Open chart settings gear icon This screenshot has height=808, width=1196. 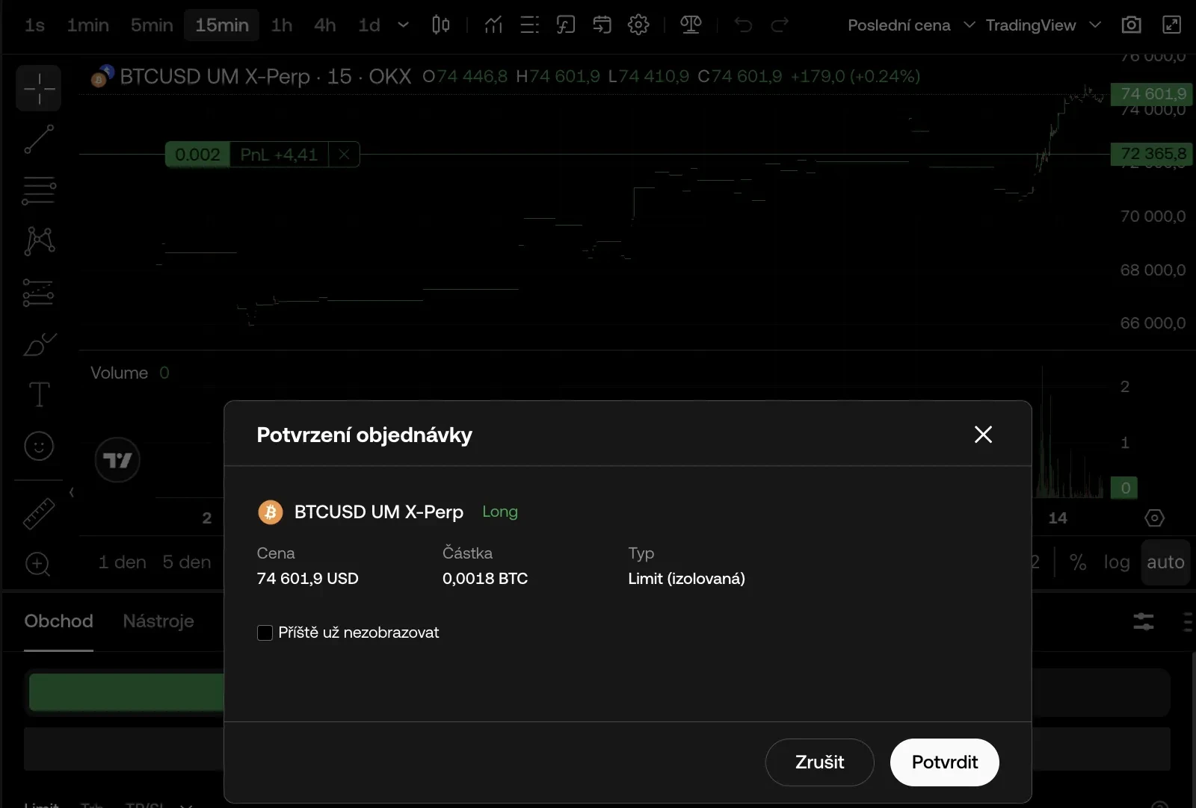coord(638,25)
